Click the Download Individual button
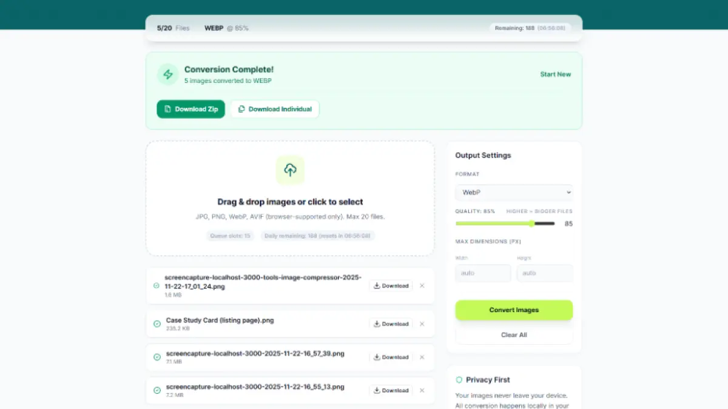Screen dimensions: 728x409 (275, 109)
